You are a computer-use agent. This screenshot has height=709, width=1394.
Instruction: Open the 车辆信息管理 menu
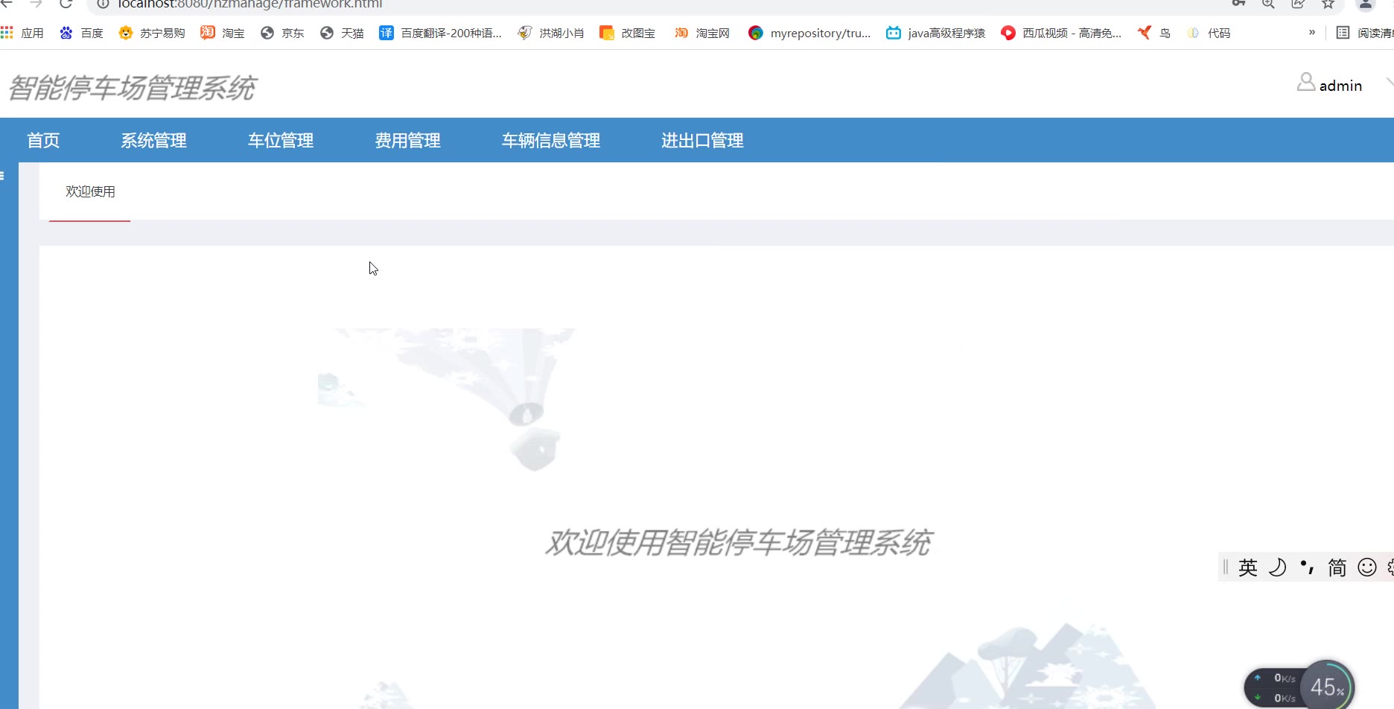click(551, 140)
